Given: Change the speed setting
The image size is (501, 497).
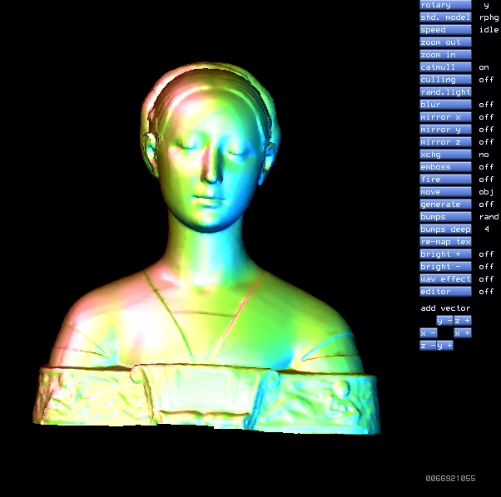Looking at the screenshot, I should (x=445, y=30).
